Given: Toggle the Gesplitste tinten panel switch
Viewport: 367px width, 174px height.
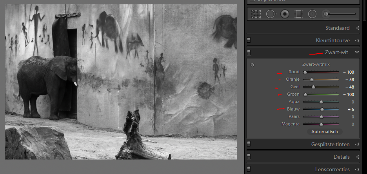Looking at the screenshot, I should click(x=249, y=145).
